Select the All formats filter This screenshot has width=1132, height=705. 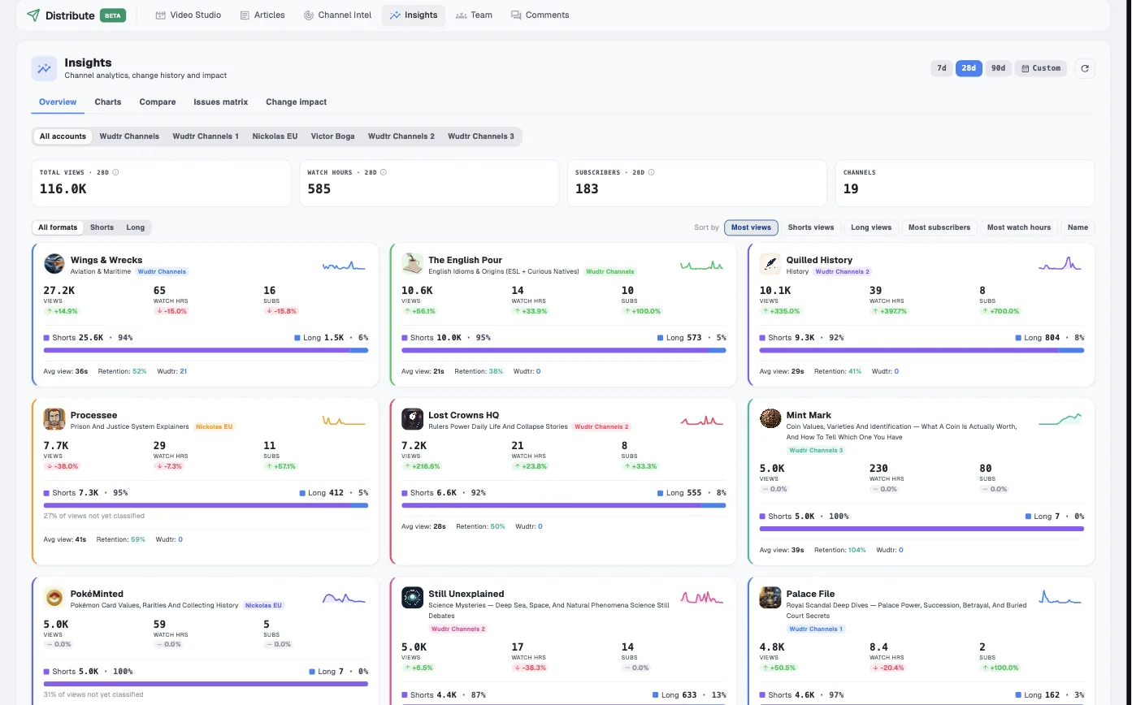[58, 227]
